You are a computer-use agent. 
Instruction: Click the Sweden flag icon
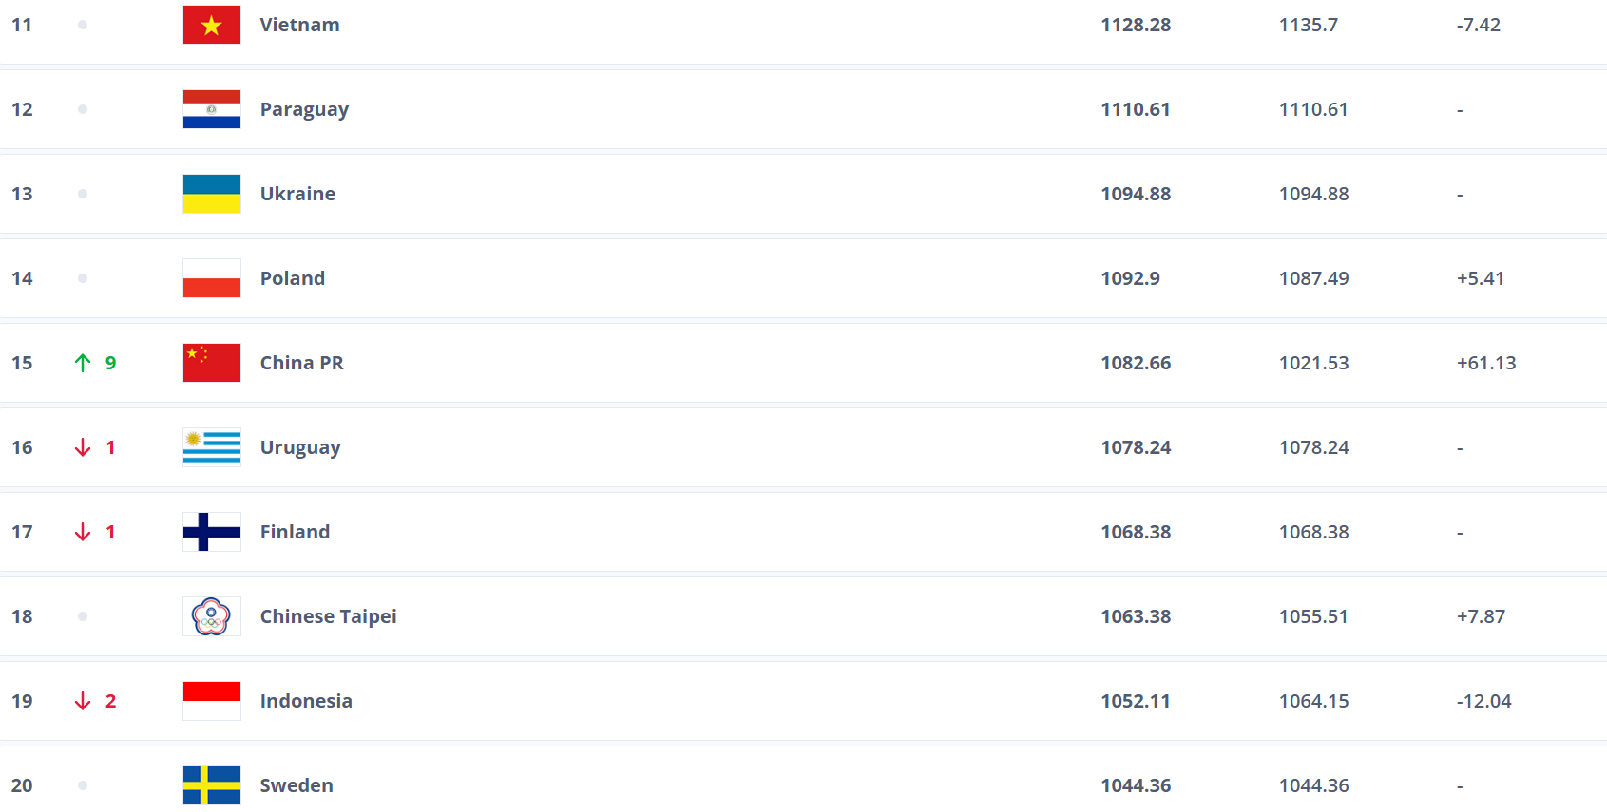[211, 785]
